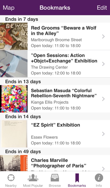Viewport: 110px width, 188px height.
Task: Open the Most Popular people icon
Action: click(x=33, y=178)
